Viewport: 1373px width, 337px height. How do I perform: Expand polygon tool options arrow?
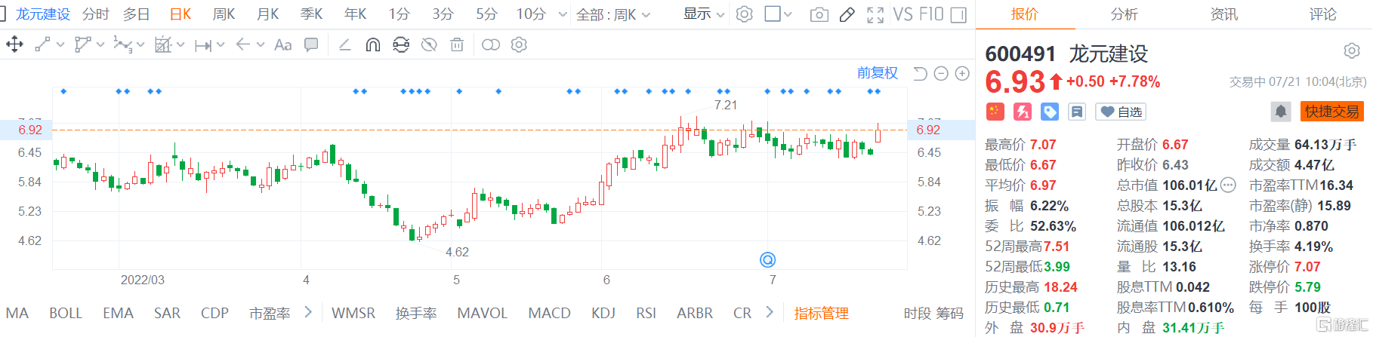click(100, 45)
